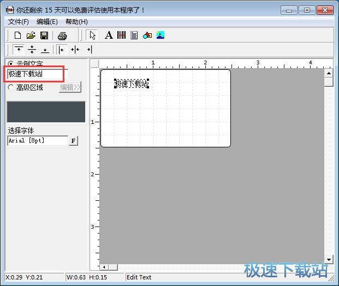Create a new label document
This screenshot has height=286, width=339.
point(17,35)
